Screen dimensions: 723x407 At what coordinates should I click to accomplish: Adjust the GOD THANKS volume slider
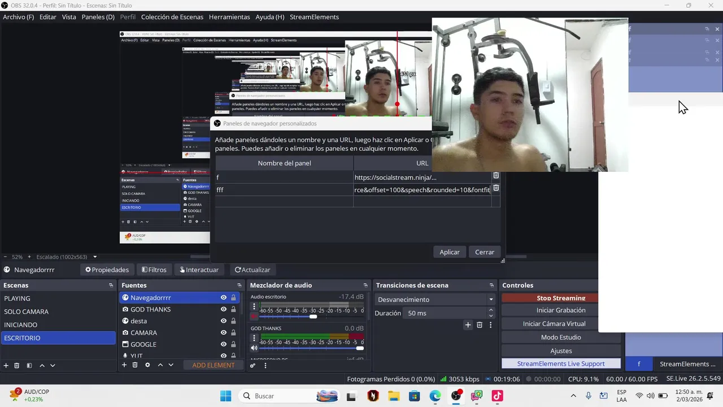pos(312,348)
